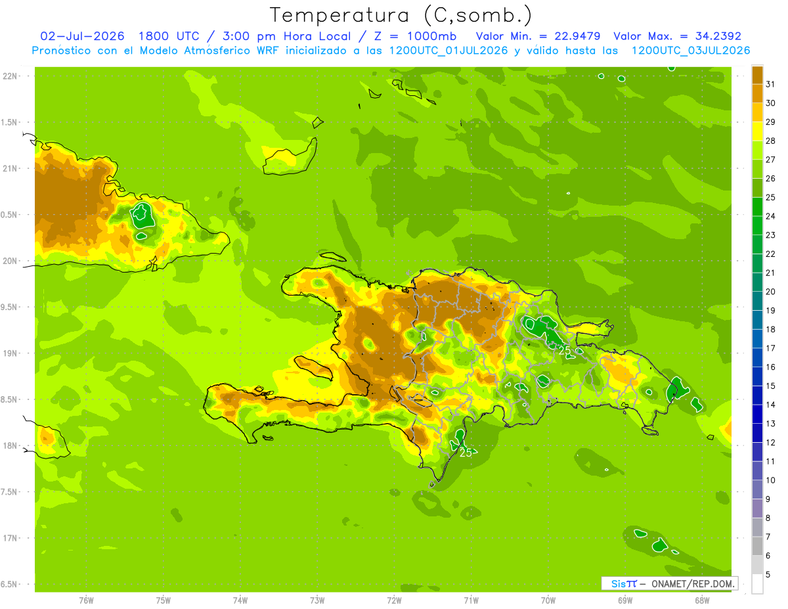Click 'Valor Max. = 34.2392' readout
The image size is (788, 609).
click(x=677, y=36)
